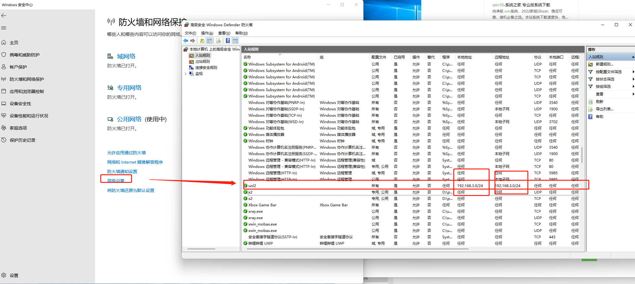Open the filter by profile submenu arrow
Screen dimensions: 635x284
(x=633, y=72)
